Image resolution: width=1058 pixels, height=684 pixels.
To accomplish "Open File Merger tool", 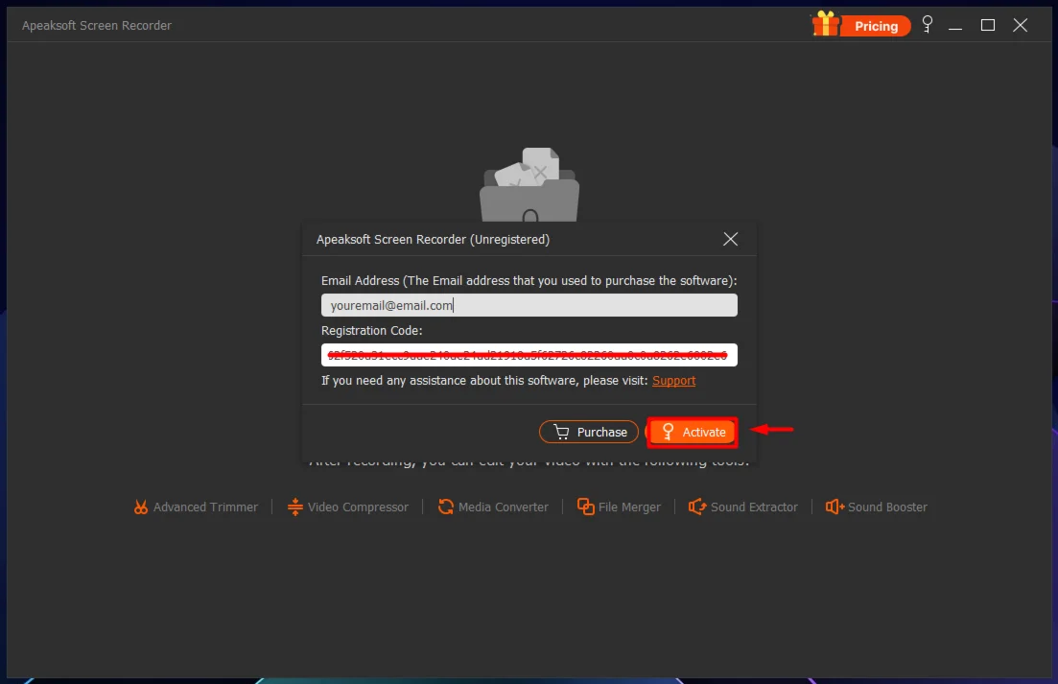I will tap(619, 507).
